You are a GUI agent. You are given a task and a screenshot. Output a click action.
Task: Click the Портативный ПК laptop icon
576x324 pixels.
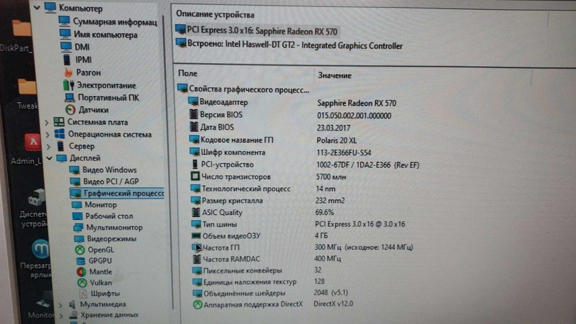(70, 98)
